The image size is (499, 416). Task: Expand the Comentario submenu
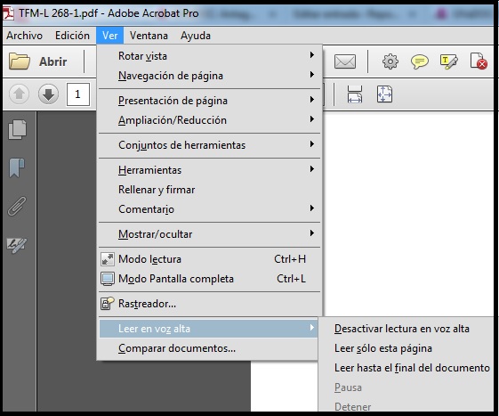click(x=209, y=209)
